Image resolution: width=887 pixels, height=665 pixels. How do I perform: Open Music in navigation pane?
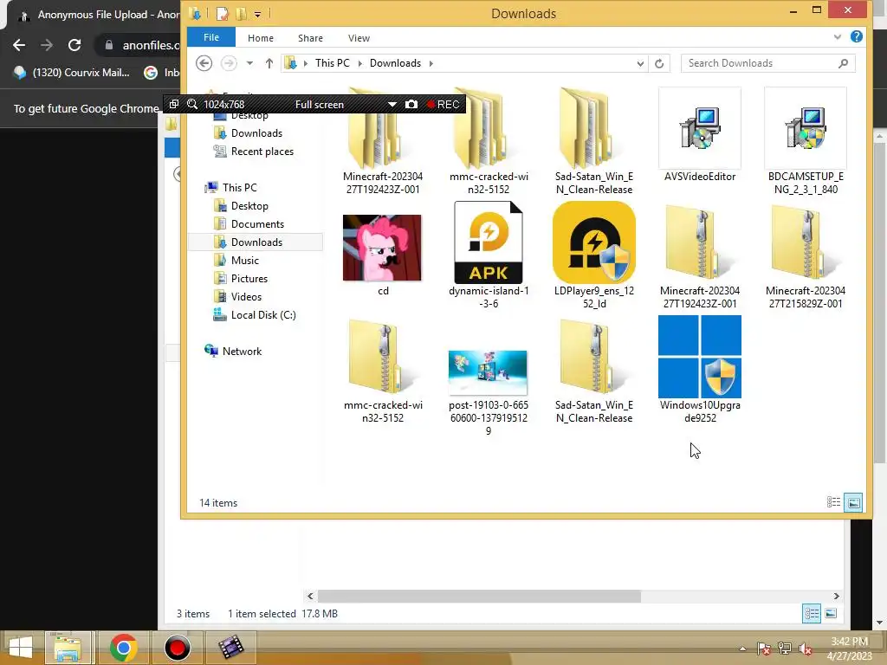point(244,260)
